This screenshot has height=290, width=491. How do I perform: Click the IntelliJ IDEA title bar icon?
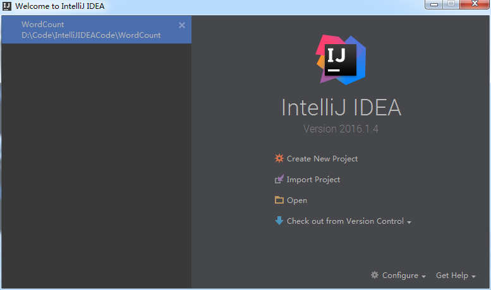(6, 6)
